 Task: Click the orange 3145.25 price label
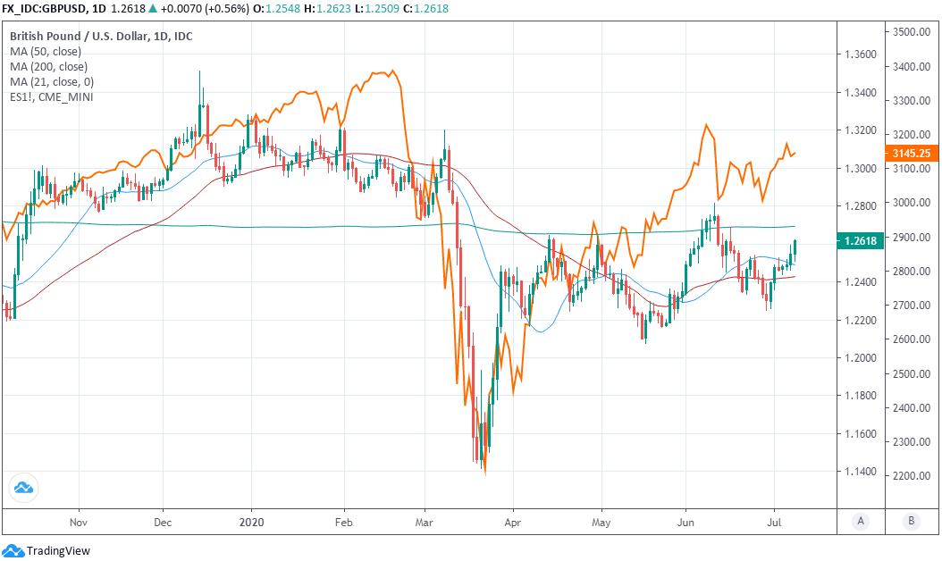click(x=910, y=153)
